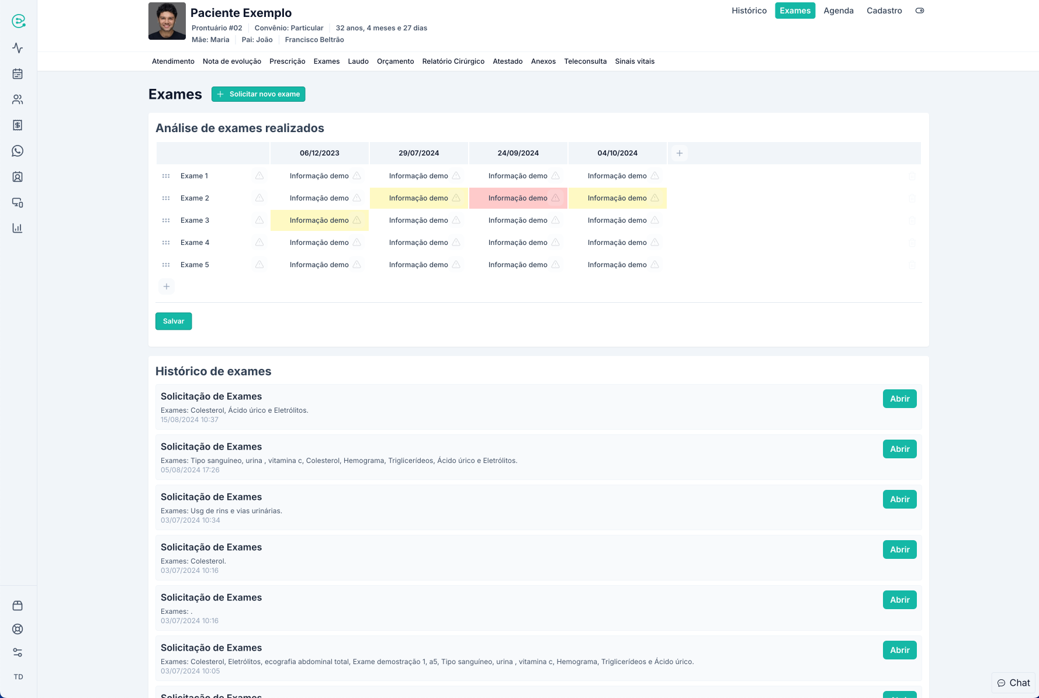Open the settings sliders icon in the sidebar
The height and width of the screenshot is (698, 1039).
18,652
